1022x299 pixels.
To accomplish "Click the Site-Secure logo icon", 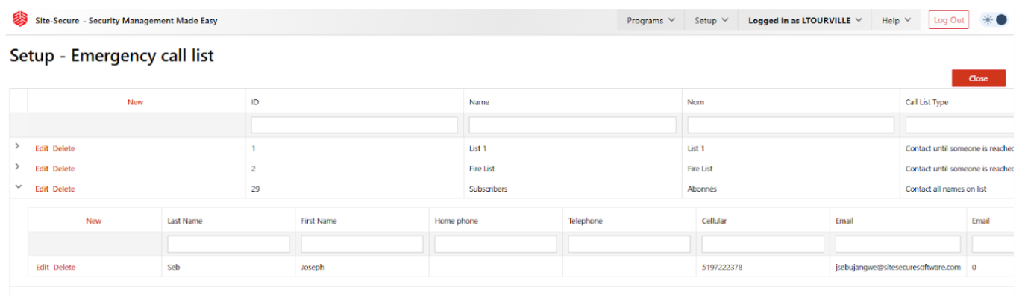I will (19, 21).
